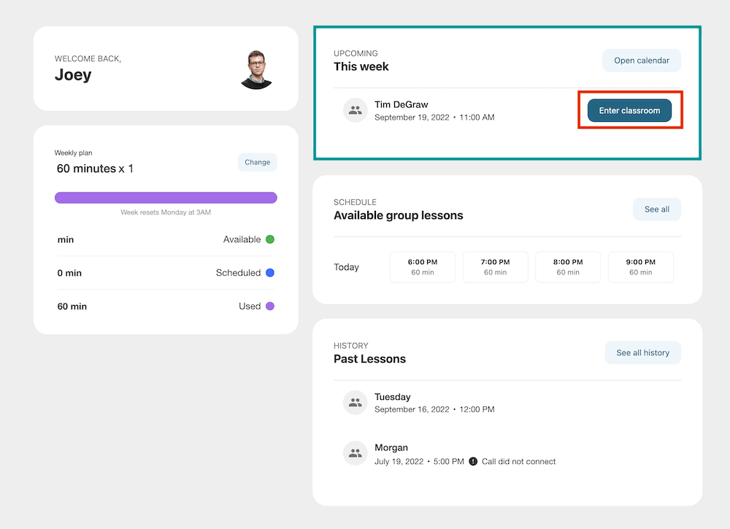Click the purple weekly plan progress bar
Viewport: 730px width, 529px height.
pos(166,198)
